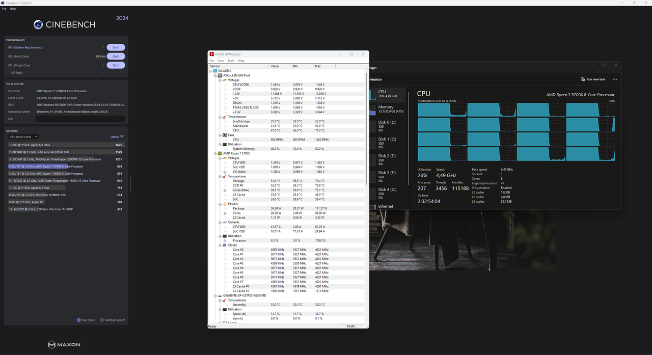Click Details link in ranking panel
Image resolution: width=652 pixels, height=355 pixels.
[115, 137]
